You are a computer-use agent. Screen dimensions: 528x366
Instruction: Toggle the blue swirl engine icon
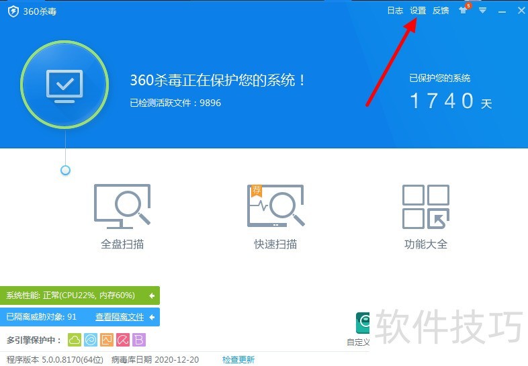click(x=91, y=340)
